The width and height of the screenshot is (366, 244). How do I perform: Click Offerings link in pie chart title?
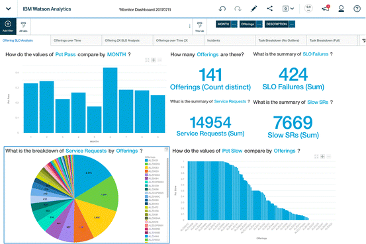127,151
